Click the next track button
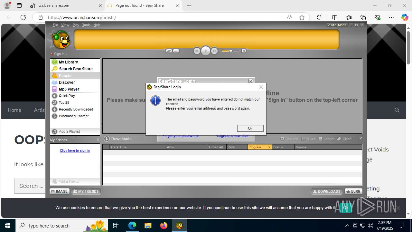Image resolution: width=412 pixels, height=232 pixels. pyautogui.click(x=214, y=51)
